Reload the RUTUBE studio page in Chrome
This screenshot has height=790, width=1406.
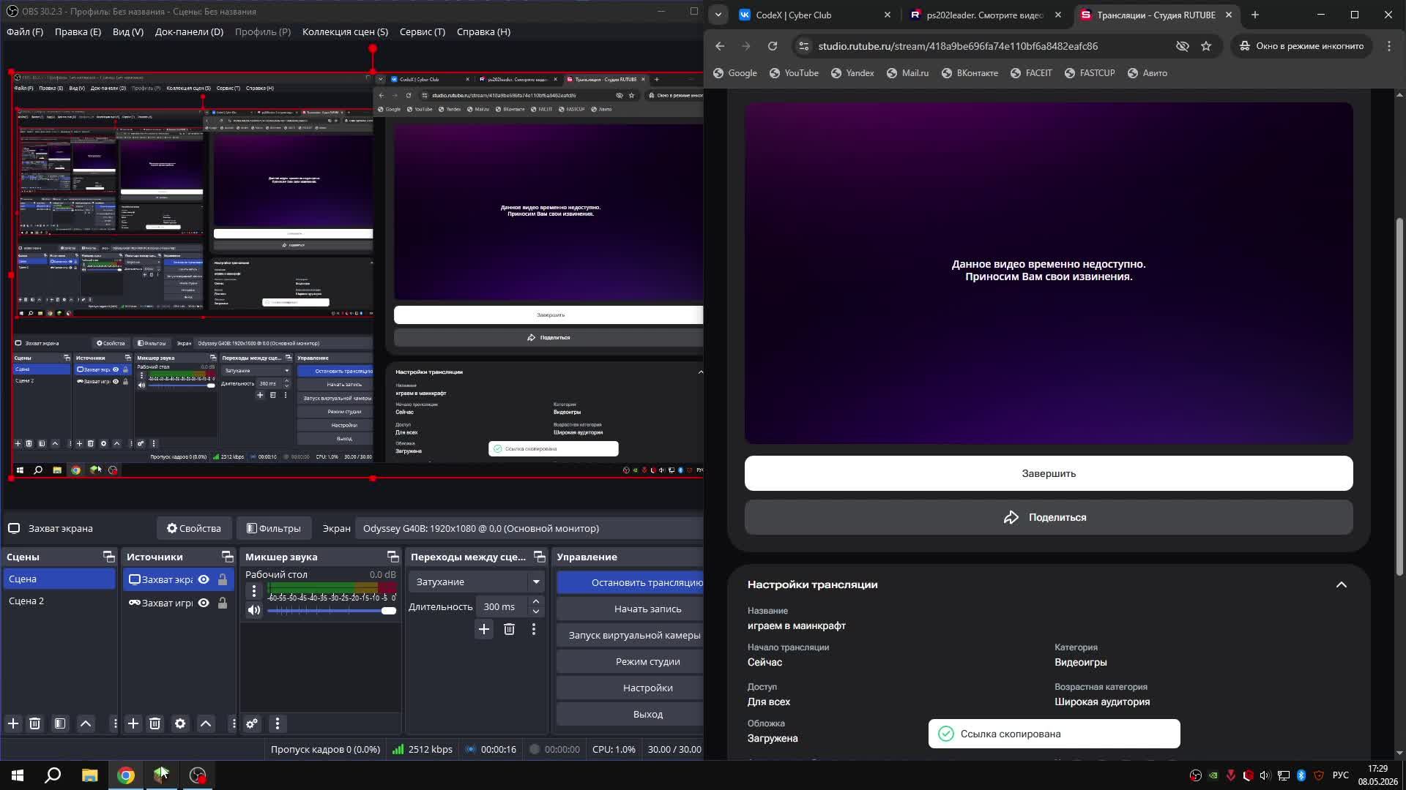click(x=772, y=46)
